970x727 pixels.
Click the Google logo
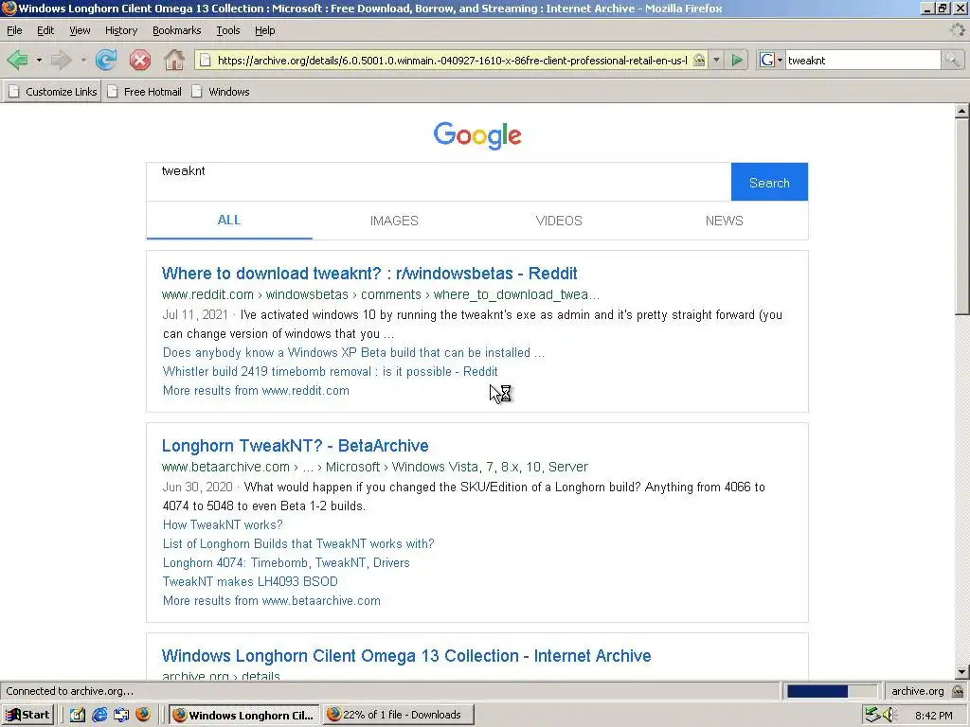[477, 135]
